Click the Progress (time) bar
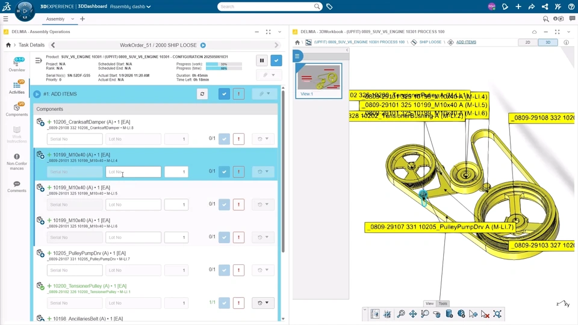Viewport: 578px width, 325px height. pyautogui.click(x=224, y=69)
